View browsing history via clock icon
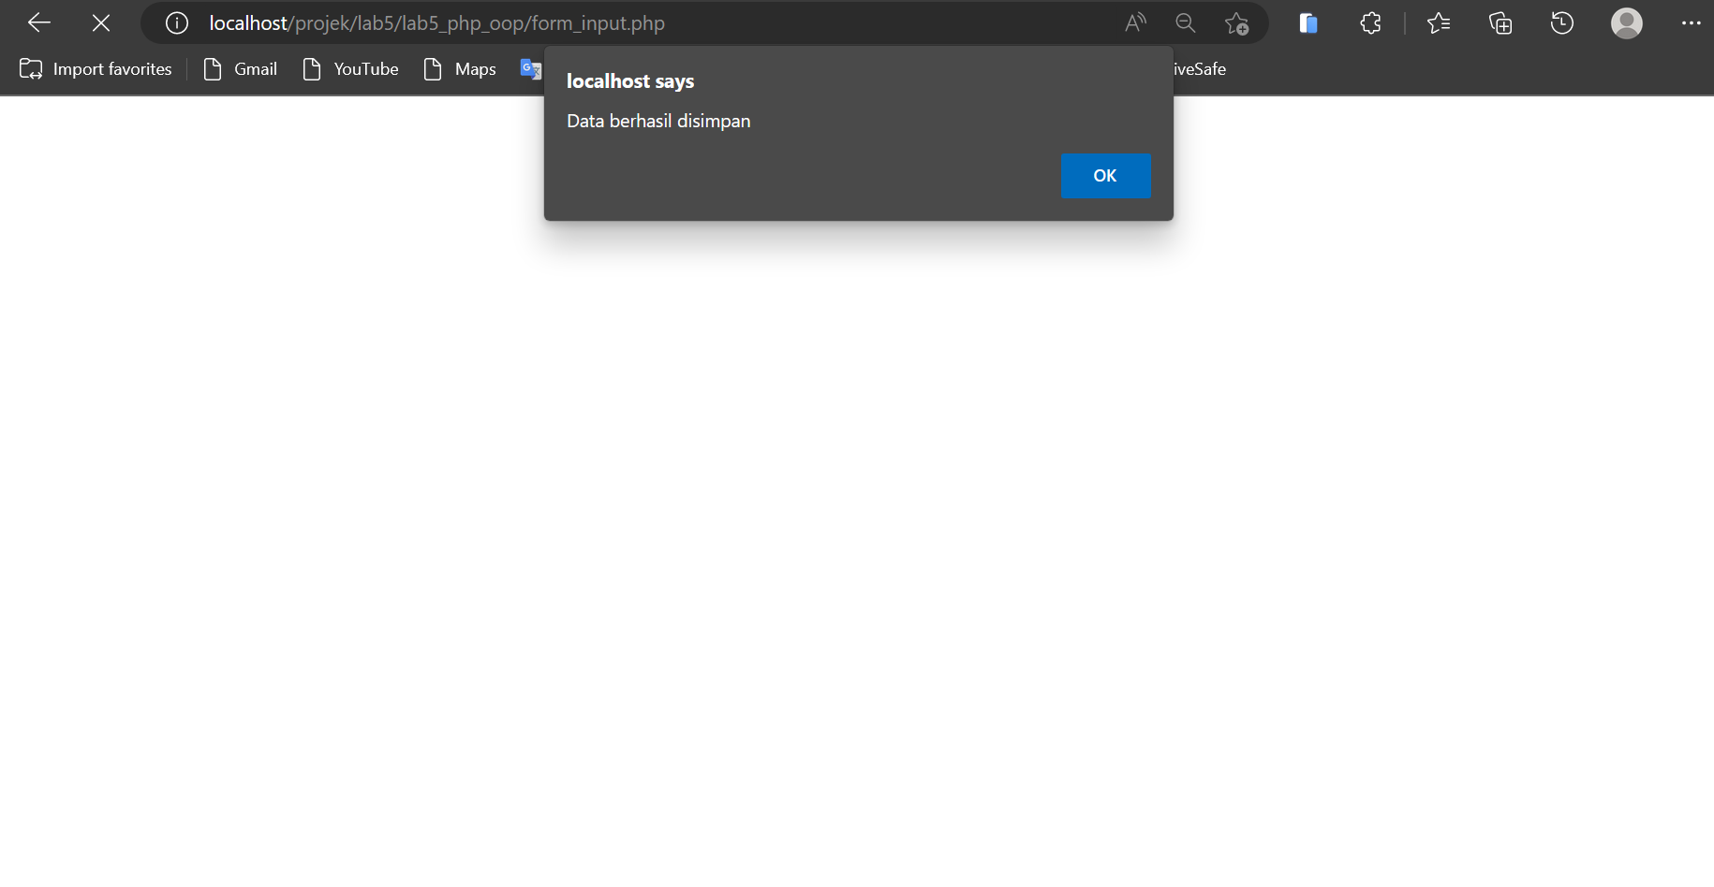This screenshot has height=887, width=1714. (x=1562, y=22)
